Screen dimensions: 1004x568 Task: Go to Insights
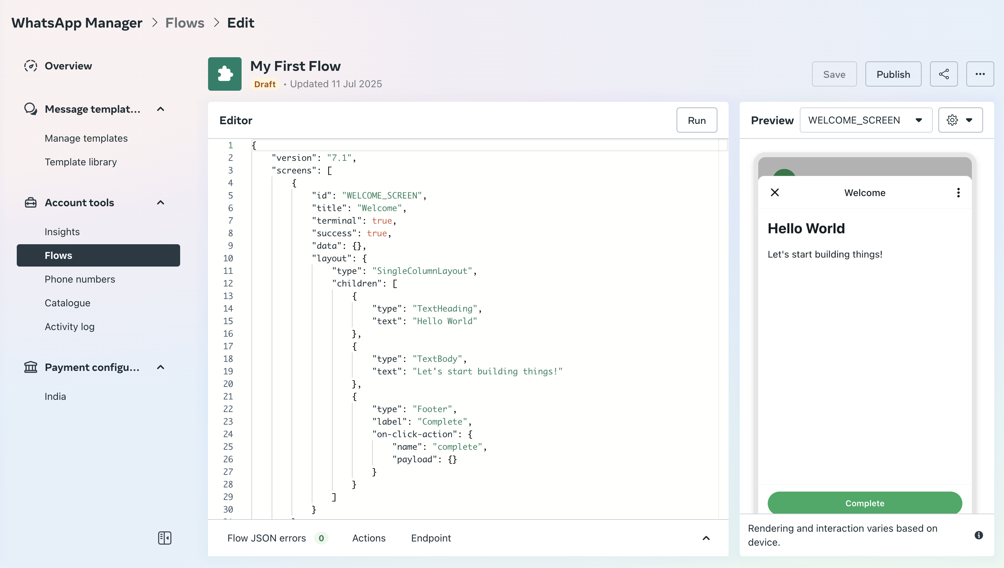pyautogui.click(x=62, y=232)
